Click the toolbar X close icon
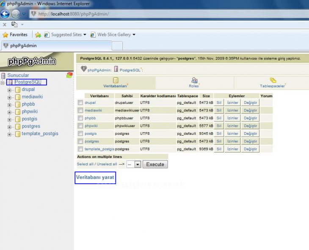 click(x=5, y=24)
